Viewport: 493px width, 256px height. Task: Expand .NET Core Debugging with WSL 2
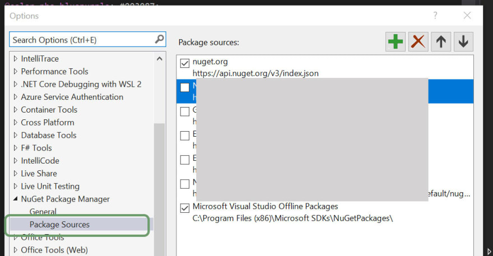coord(16,84)
